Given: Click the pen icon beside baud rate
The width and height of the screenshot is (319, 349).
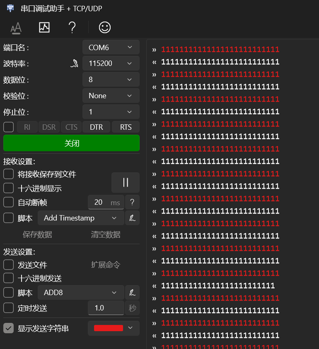Looking at the screenshot, I should 74,63.
